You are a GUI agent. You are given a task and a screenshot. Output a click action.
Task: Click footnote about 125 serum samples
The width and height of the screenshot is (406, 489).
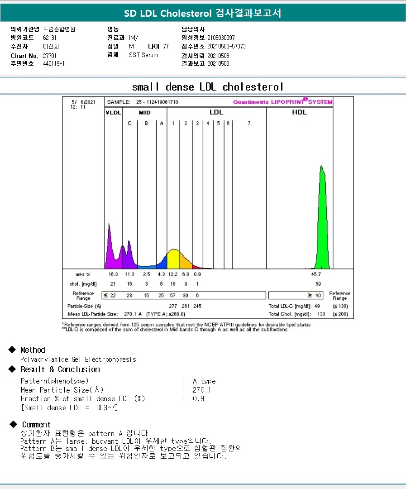point(186,325)
